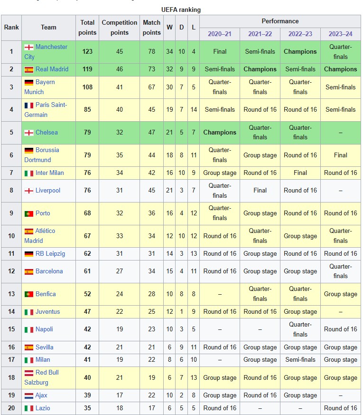
Task: Click the England flag beside Liverpool
Action: (29, 191)
